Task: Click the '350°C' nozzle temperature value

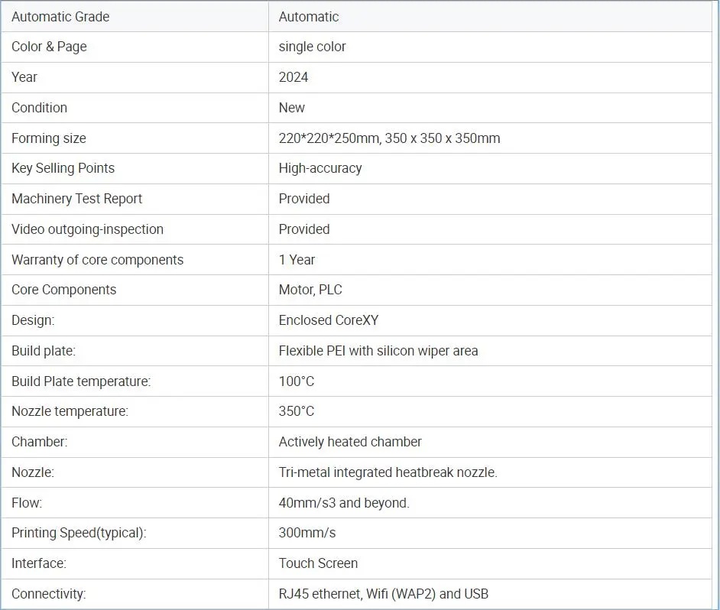Action: pos(297,411)
